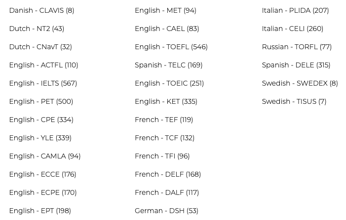Open French - DELF (168) link
The height and width of the screenshot is (220, 346).
(167, 175)
